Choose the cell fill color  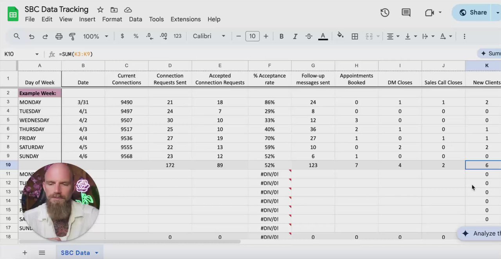tap(341, 36)
